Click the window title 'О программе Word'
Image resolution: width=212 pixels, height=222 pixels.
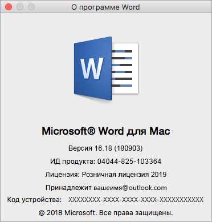105,7
